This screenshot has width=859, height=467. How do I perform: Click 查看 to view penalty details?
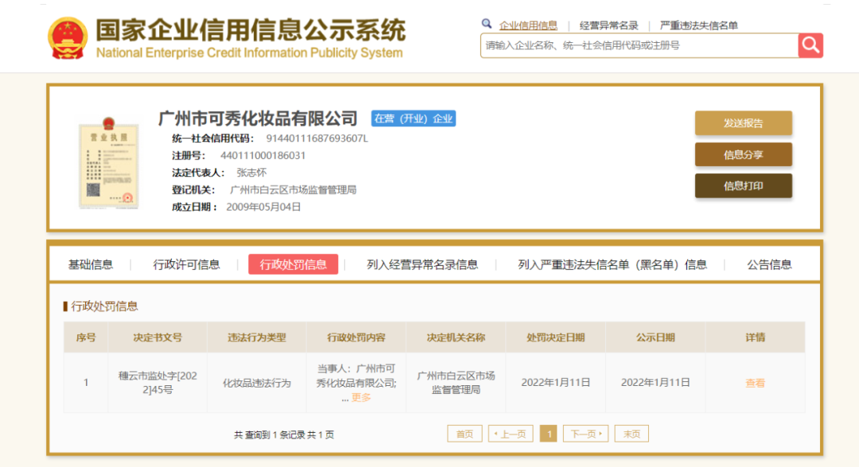click(x=755, y=383)
